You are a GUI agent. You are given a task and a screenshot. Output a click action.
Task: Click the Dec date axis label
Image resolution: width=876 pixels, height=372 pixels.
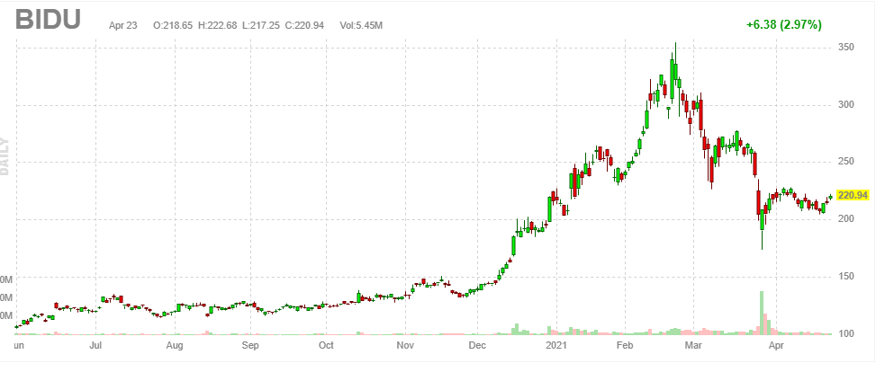click(x=478, y=346)
